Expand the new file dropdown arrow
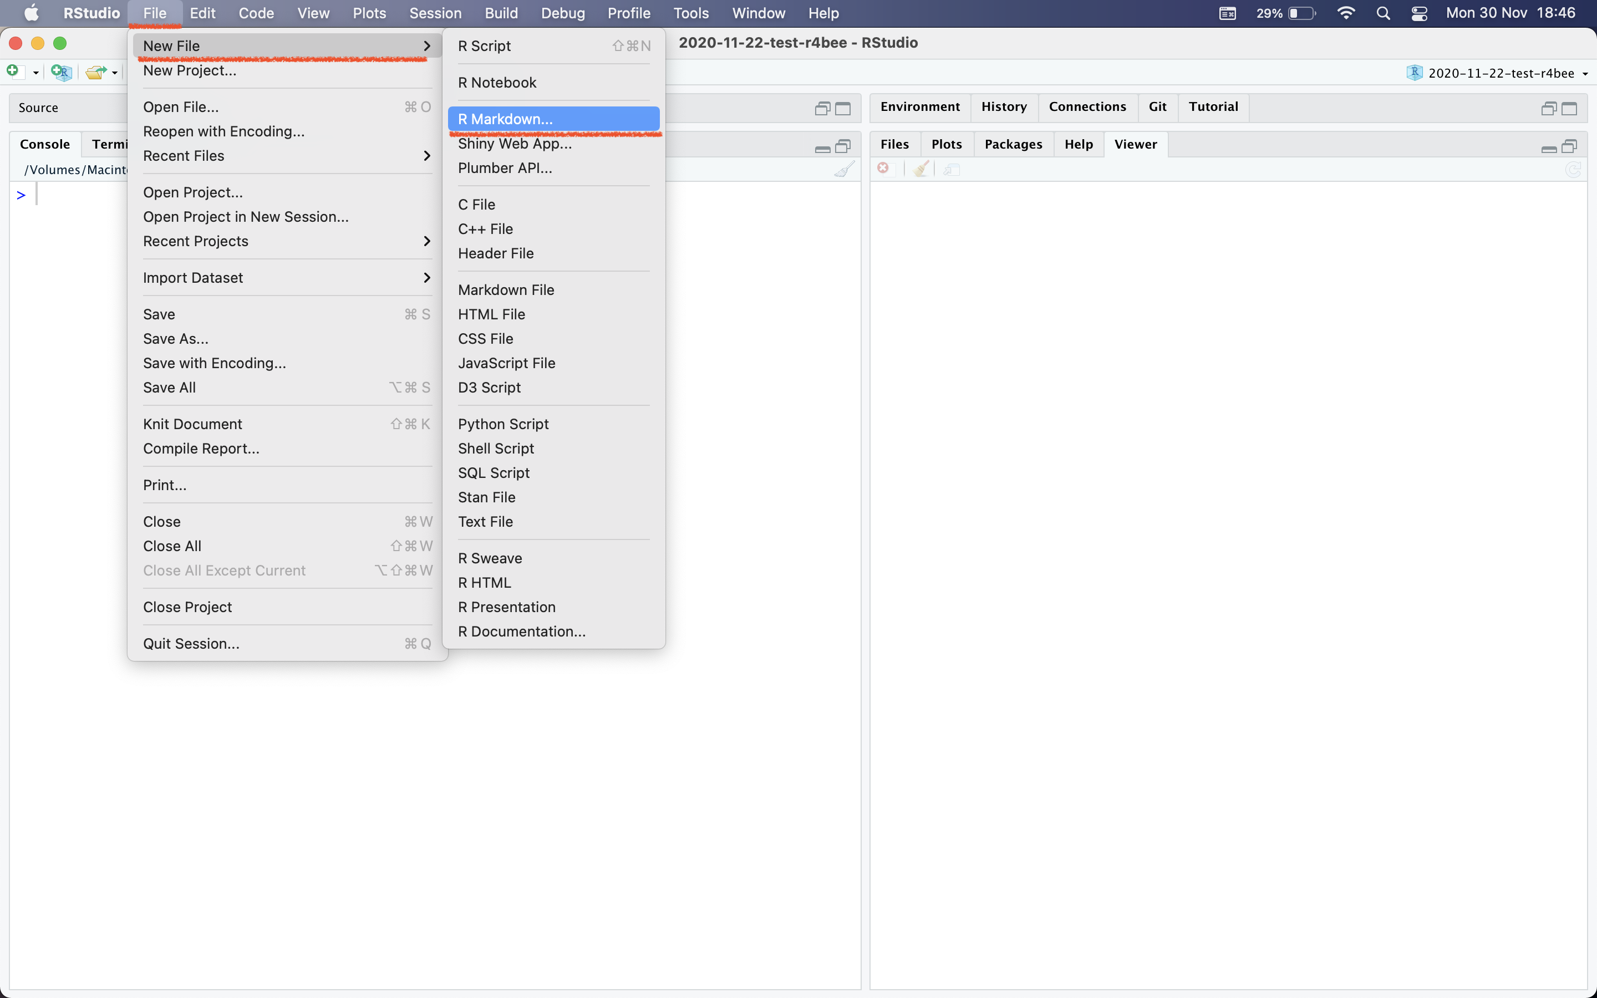The height and width of the screenshot is (998, 1597). click(35, 73)
